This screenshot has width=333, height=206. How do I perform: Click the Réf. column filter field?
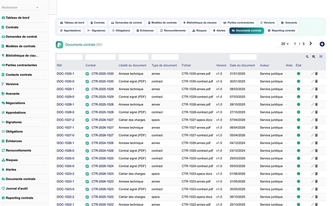point(69,57)
